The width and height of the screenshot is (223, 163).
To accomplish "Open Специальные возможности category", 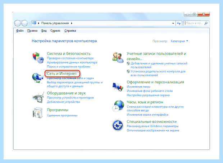I will pos(152,122).
